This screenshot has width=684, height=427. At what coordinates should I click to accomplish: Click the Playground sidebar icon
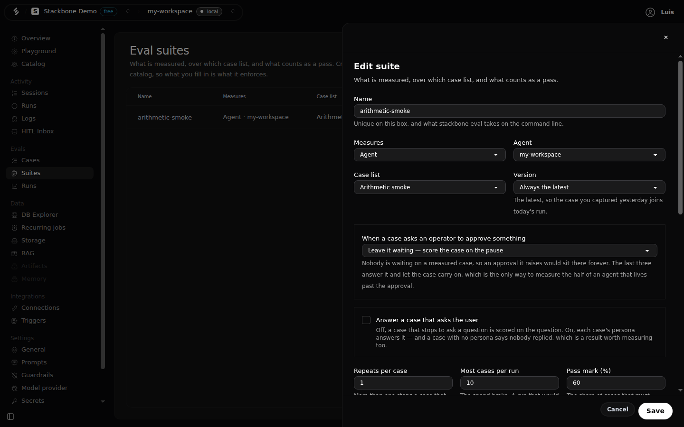pyautogui.click(x=14, y=51)
